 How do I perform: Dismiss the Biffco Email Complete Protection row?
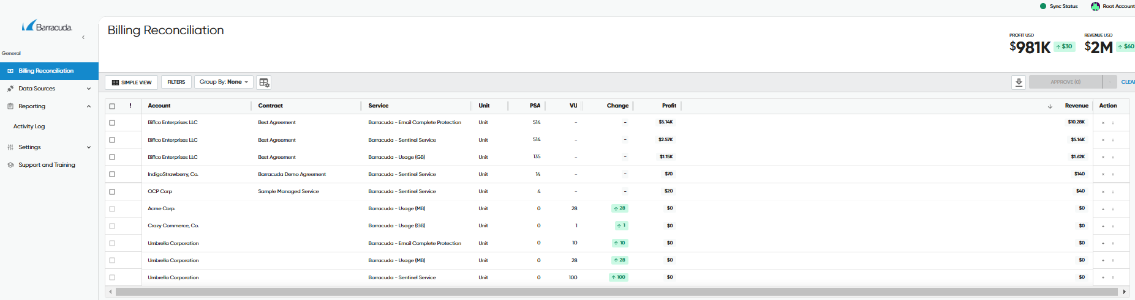[x=1103, y=123]
